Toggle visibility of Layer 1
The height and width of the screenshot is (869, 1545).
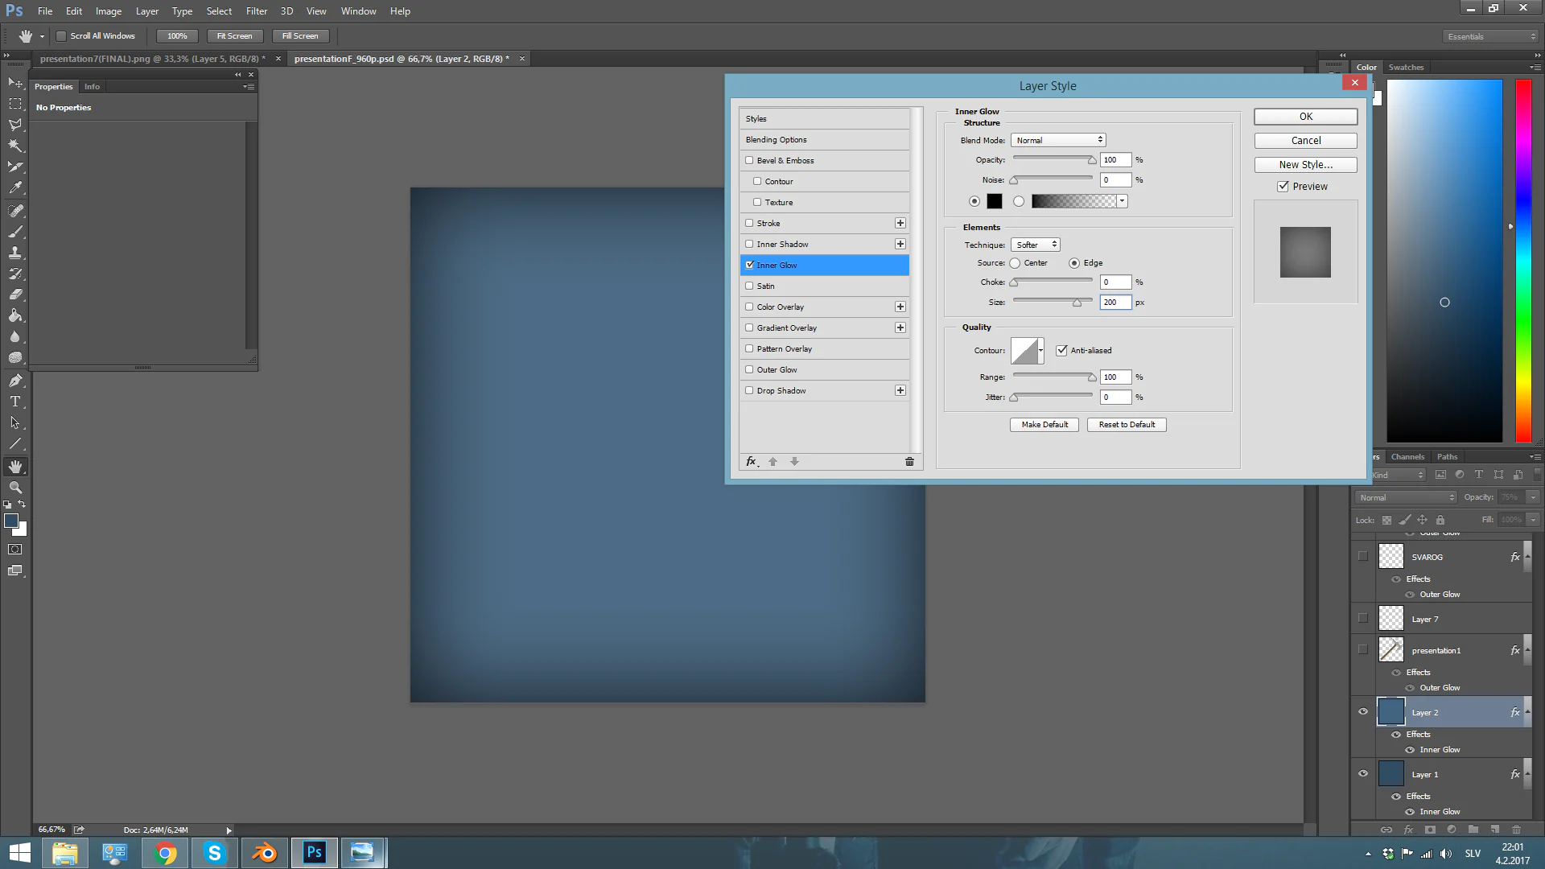(x=1364, y=775)
